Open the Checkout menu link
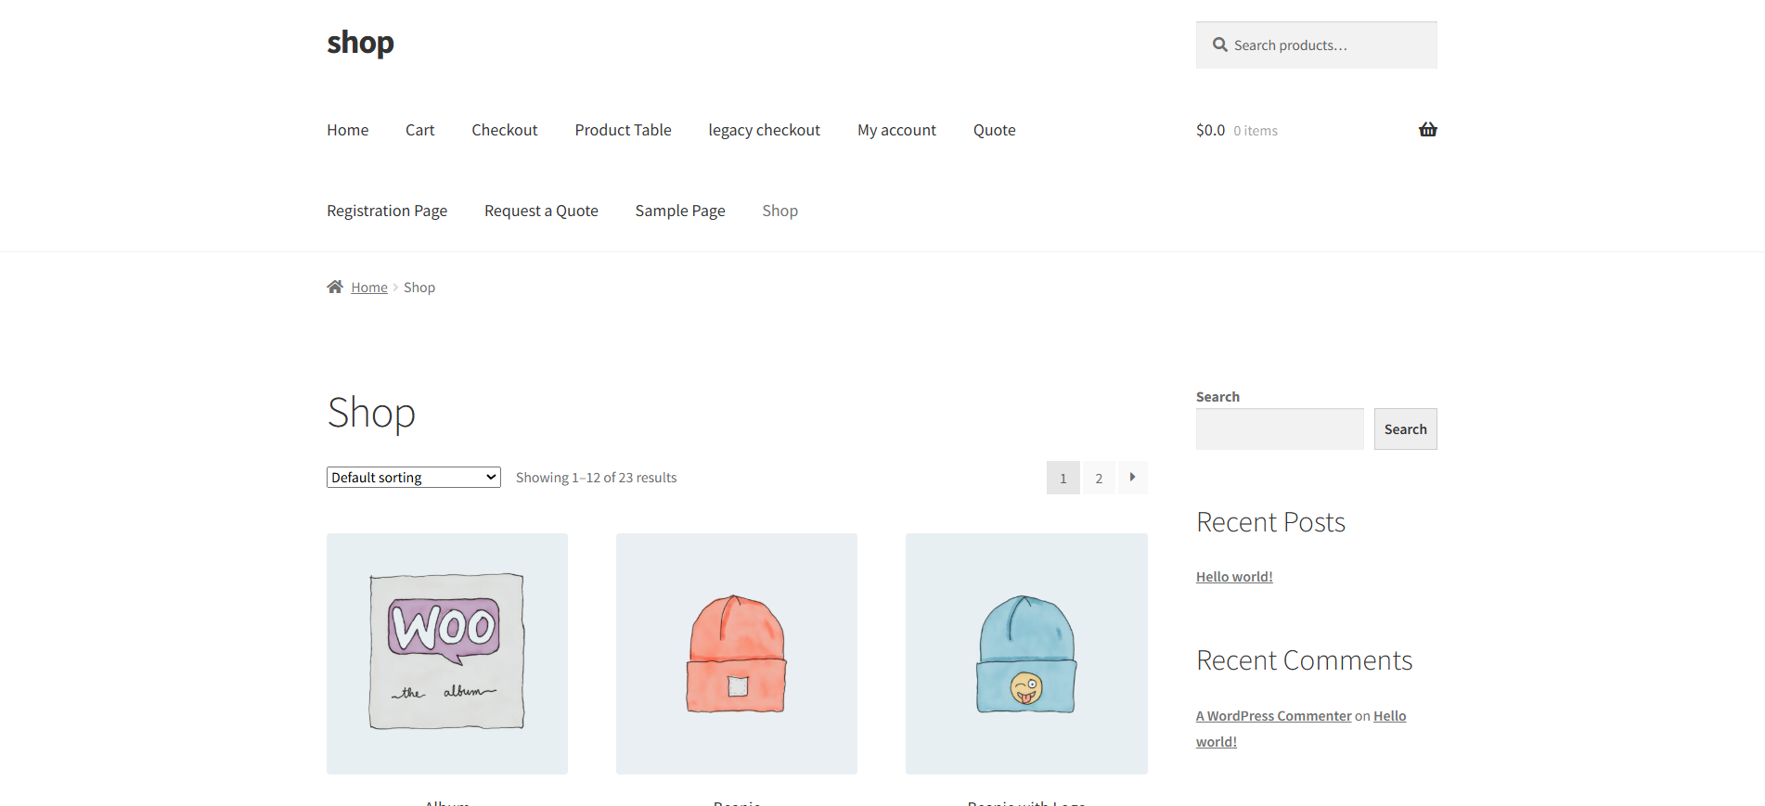1765x806 pixels. point(504,130)
